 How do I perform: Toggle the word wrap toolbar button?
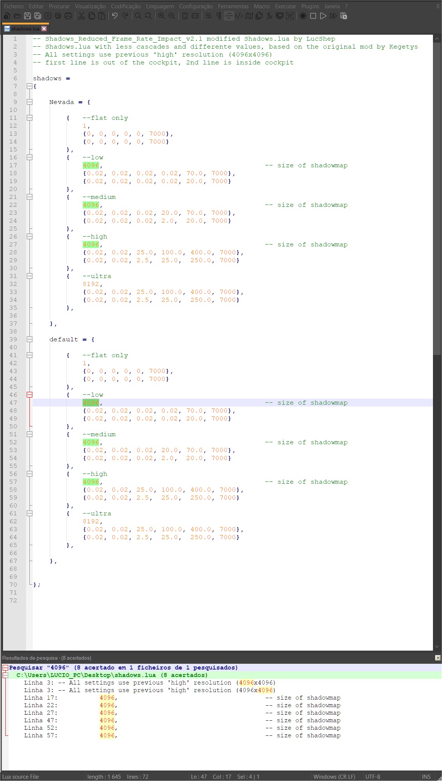[208, 16]
